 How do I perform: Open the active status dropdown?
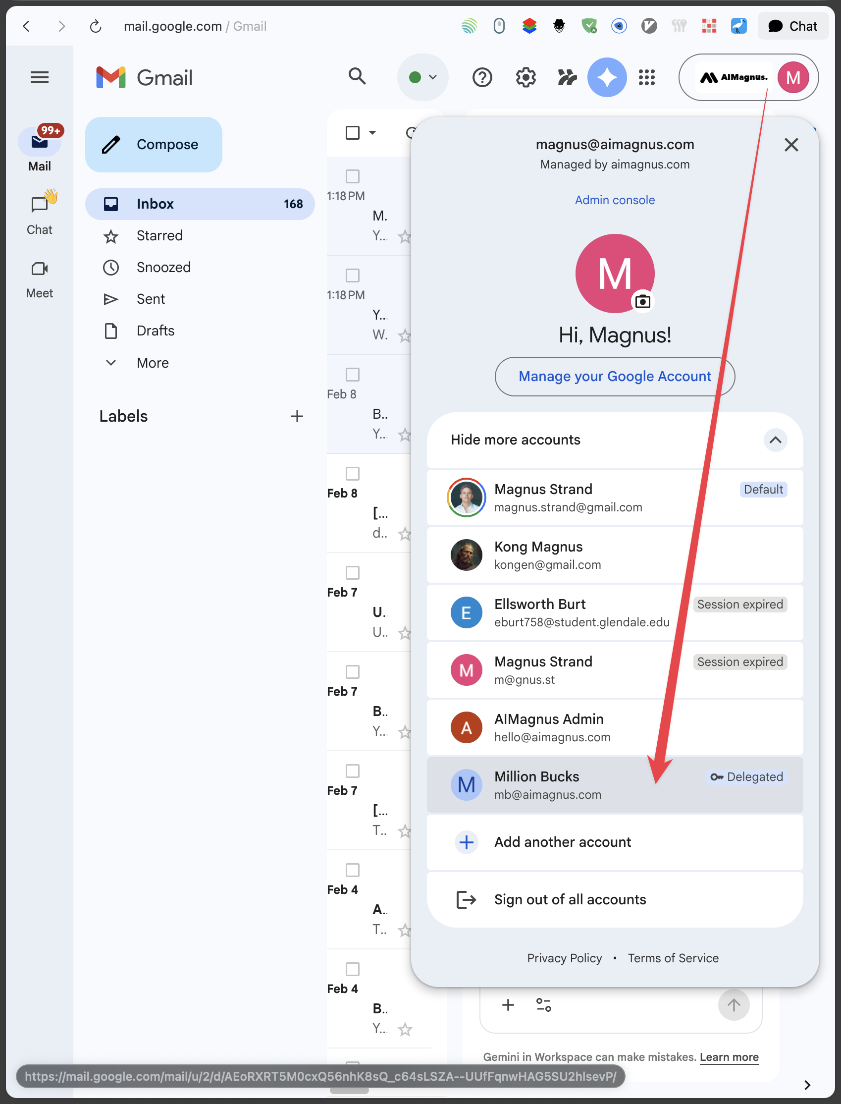coord(422,78)
